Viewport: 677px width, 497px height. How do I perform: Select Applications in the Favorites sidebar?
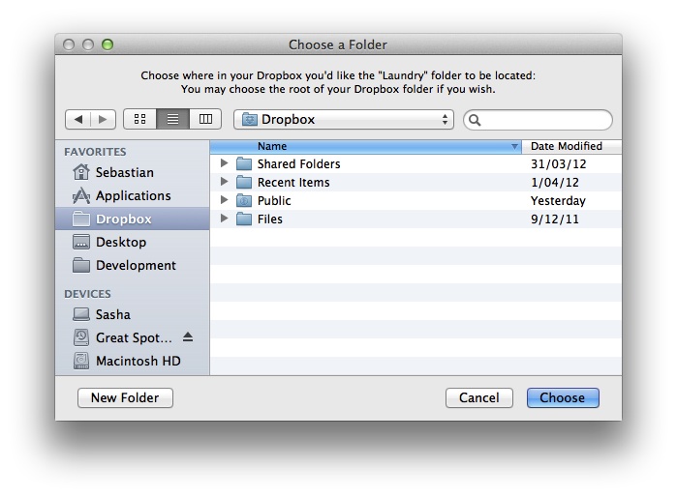pyautogui.click(x=133, y=195)
